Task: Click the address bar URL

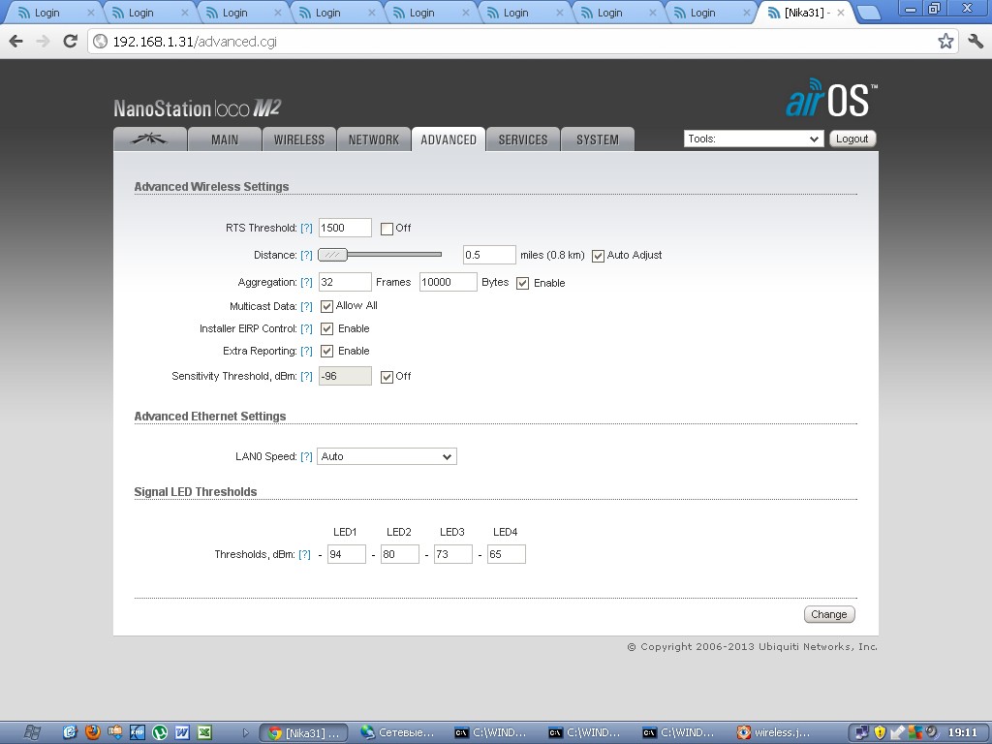Action: (x=195, y=42)
